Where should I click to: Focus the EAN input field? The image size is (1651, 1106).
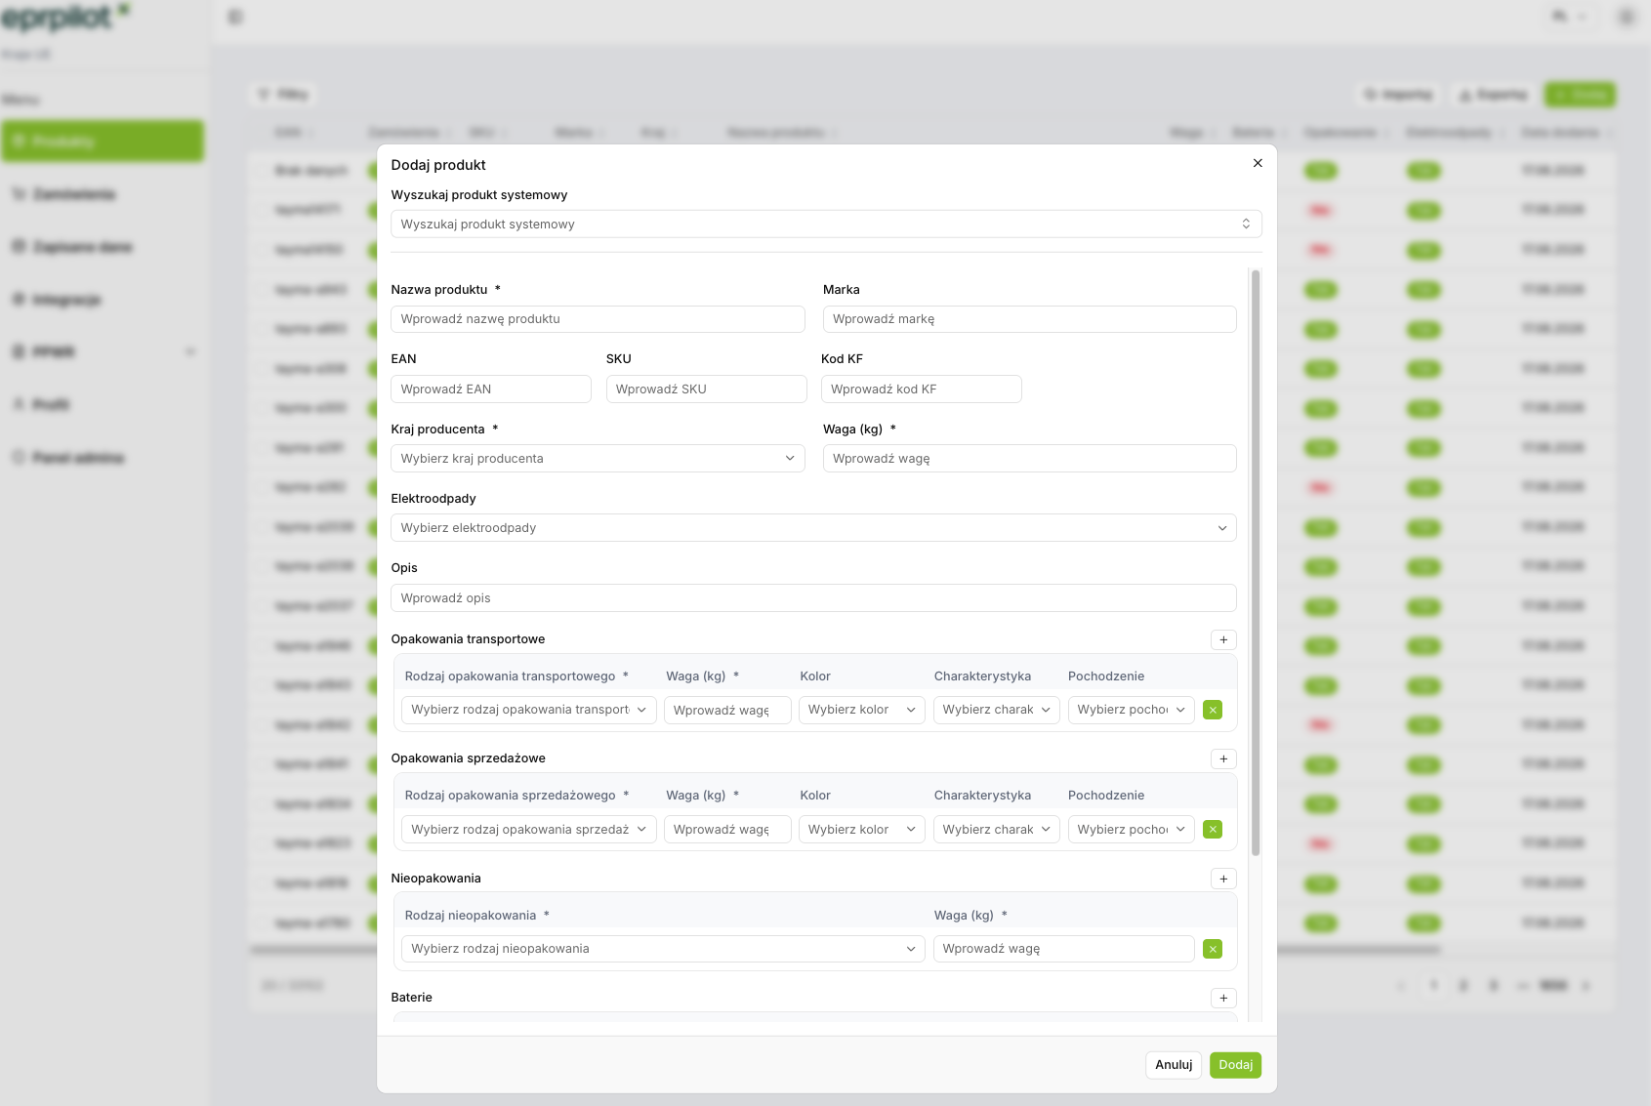pos(491,389)
